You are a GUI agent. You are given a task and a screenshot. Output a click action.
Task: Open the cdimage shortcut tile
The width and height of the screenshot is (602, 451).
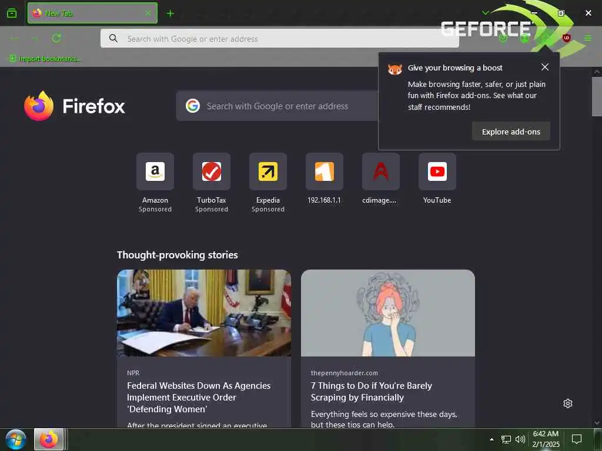(x=381, y=171)
